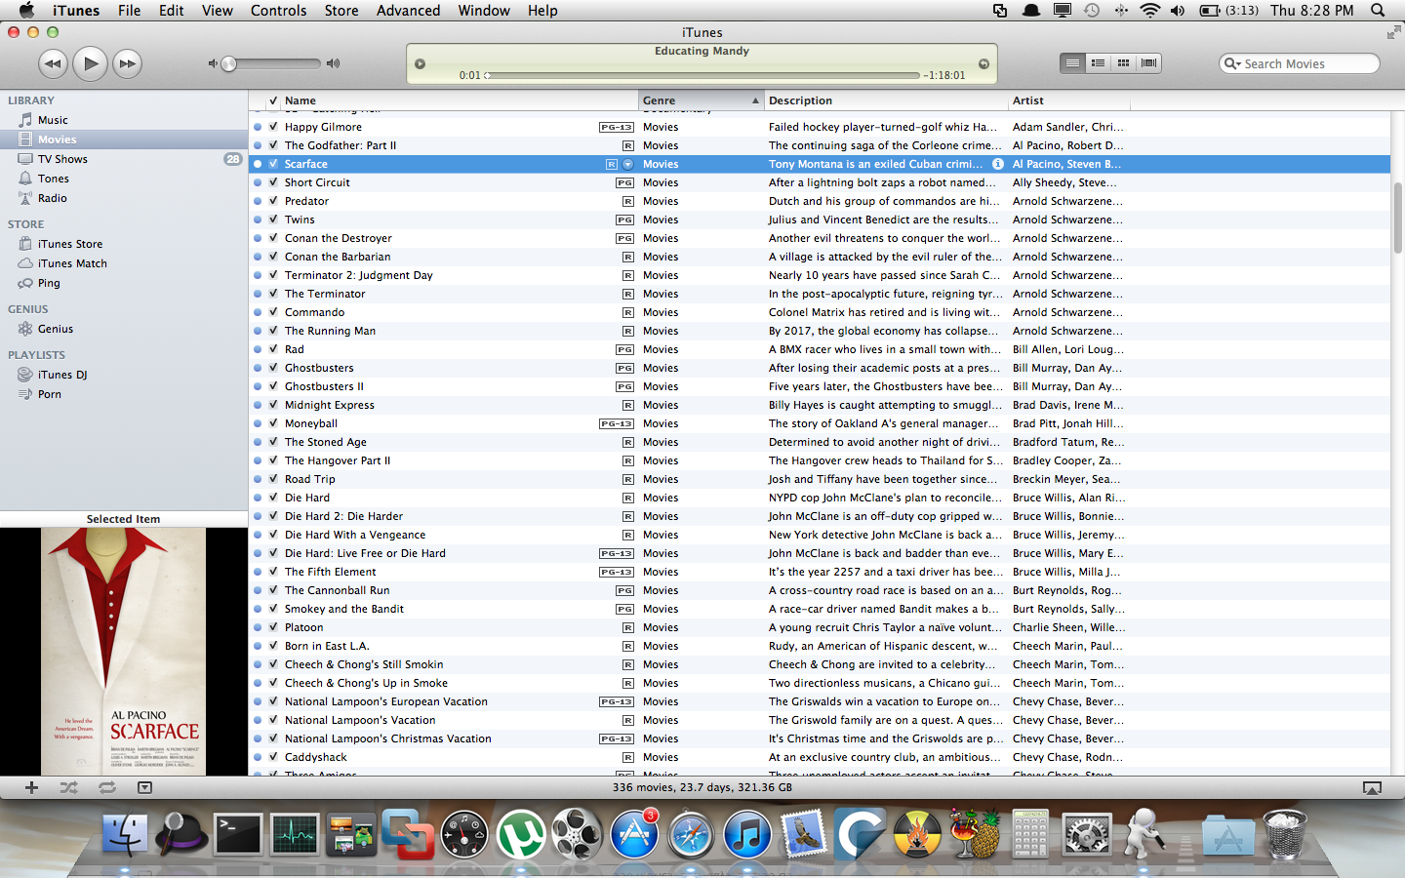Click the Search Movies field
The height and width of the screenshot is (878, 1405).
[1300, 63]
